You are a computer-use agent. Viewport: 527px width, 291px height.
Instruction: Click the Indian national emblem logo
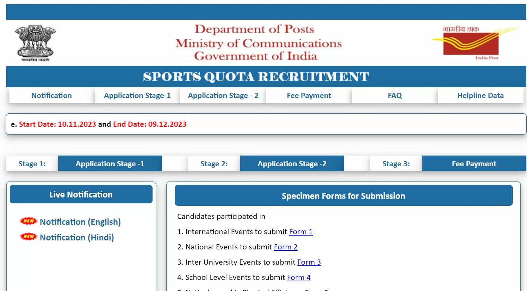click(35, 43)
